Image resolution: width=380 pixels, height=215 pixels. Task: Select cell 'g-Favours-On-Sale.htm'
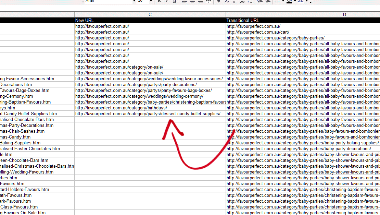[37, 213]
